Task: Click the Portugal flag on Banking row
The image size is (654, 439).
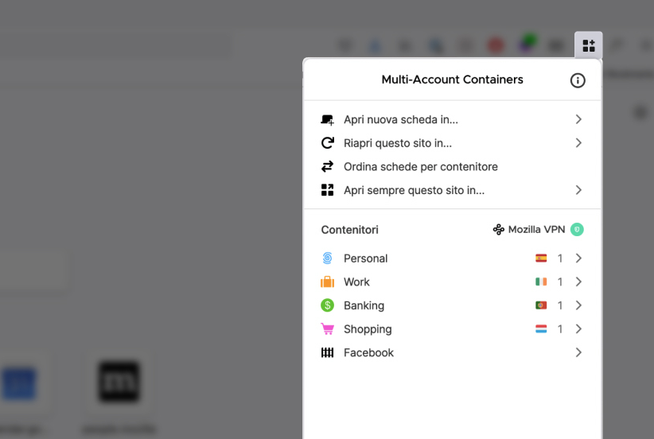Action: [541, 305]
